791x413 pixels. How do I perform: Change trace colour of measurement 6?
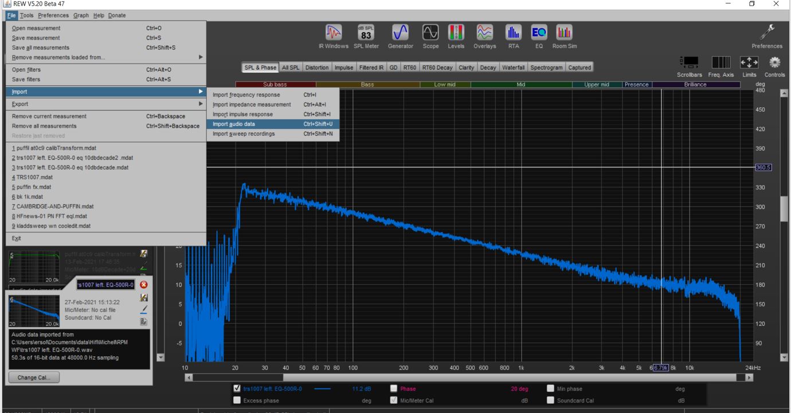pyautogui.click(x=144, y=309)
